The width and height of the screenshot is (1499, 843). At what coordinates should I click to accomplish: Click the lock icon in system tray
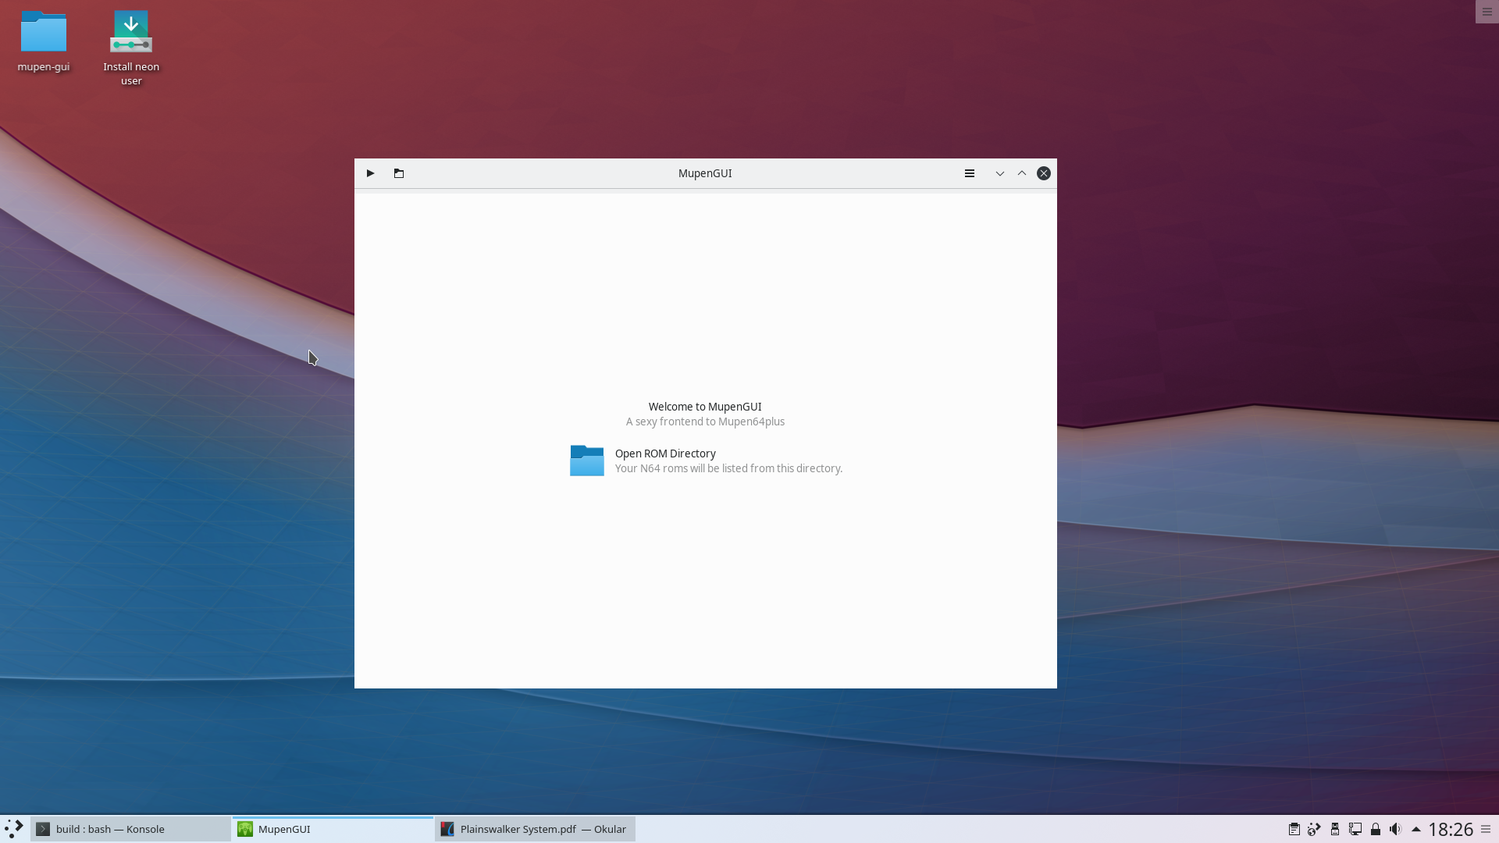coord(1376,829)
